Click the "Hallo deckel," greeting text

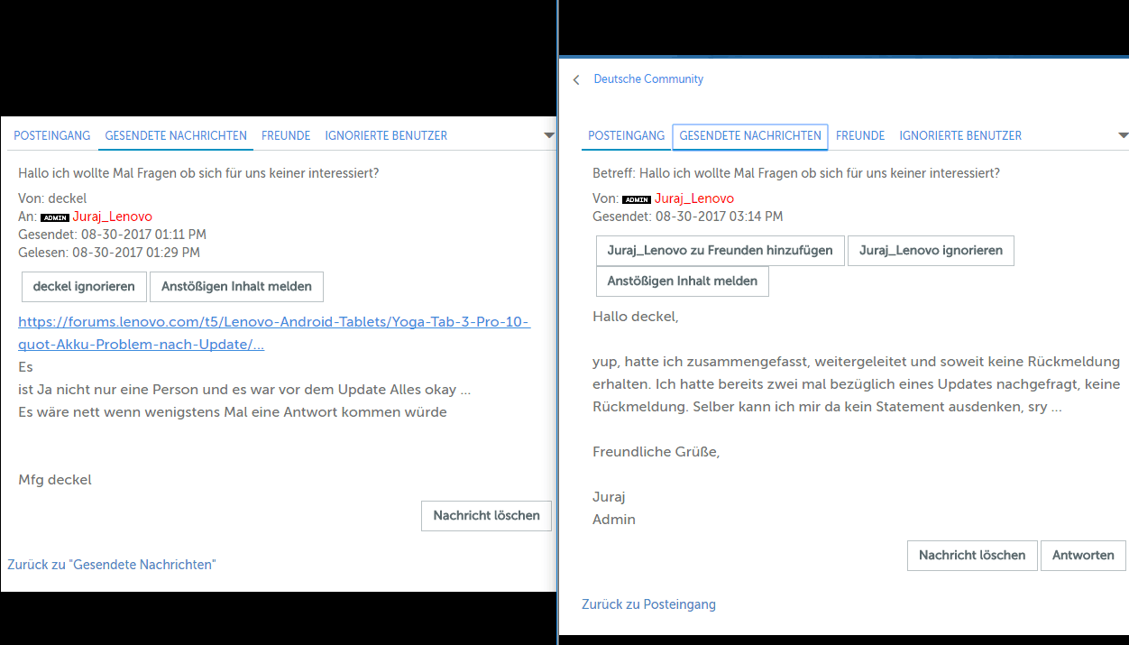pyautogui.click(x=636, y=317)
